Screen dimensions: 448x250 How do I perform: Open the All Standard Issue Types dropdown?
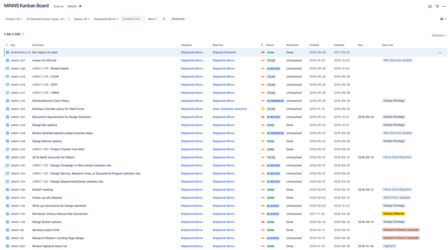click(48, 19)
